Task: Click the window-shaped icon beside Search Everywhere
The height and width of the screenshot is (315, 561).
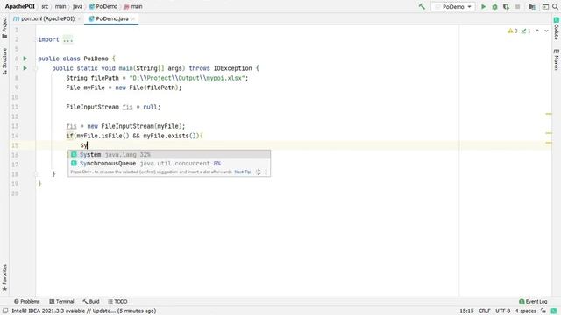Action: (545, 7)
